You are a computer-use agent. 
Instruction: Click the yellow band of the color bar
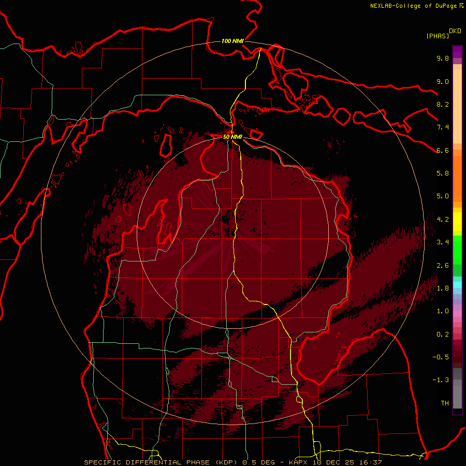457,222
